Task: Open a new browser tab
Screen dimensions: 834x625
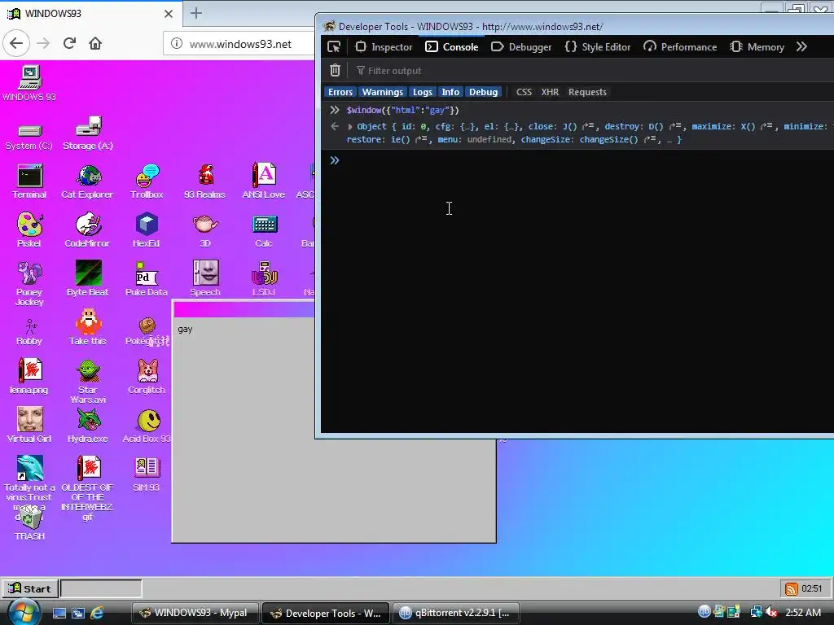Action: pyautogui.click(x=195, y=13)
